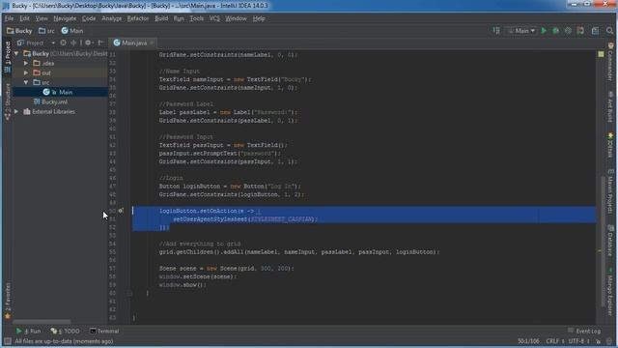Open Project Structure icon in top toolbar
Viewport: 618px width, 348px height.
coord(595,30)
